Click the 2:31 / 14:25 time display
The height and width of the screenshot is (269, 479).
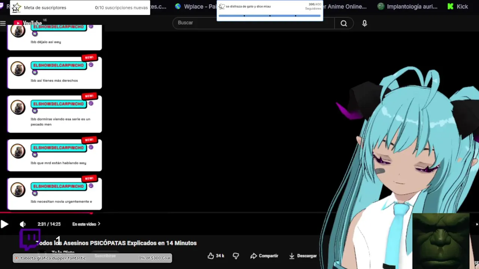pos(49,224)
